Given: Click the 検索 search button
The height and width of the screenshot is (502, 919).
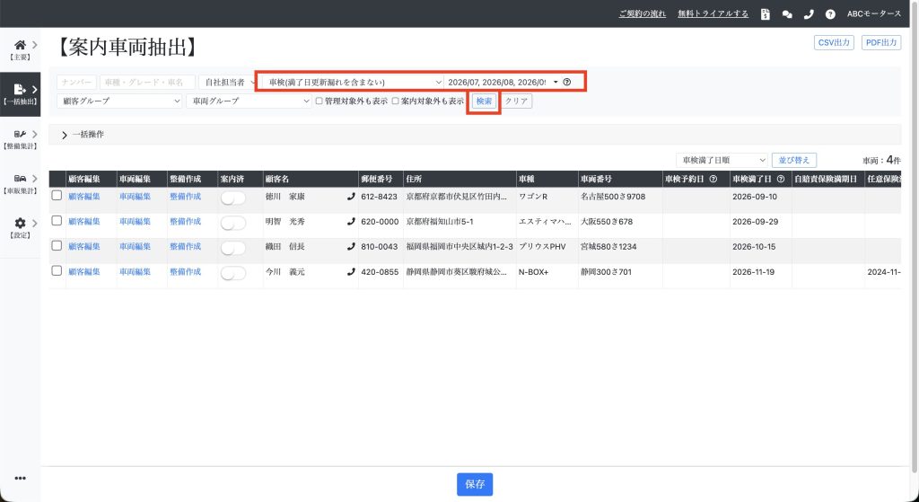Looking at the screenshot, I should tap(484, 101).
